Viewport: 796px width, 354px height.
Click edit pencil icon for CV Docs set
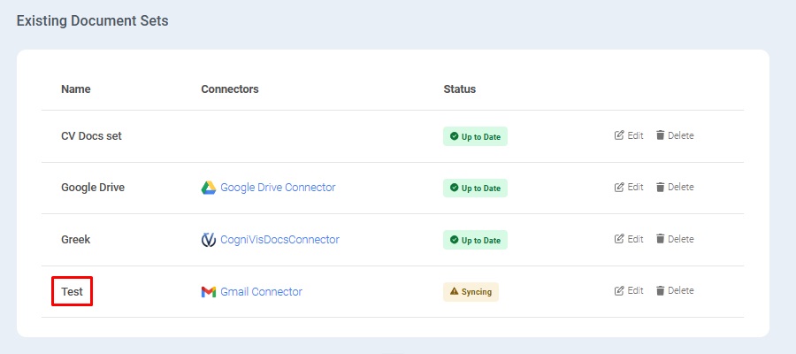619,135
